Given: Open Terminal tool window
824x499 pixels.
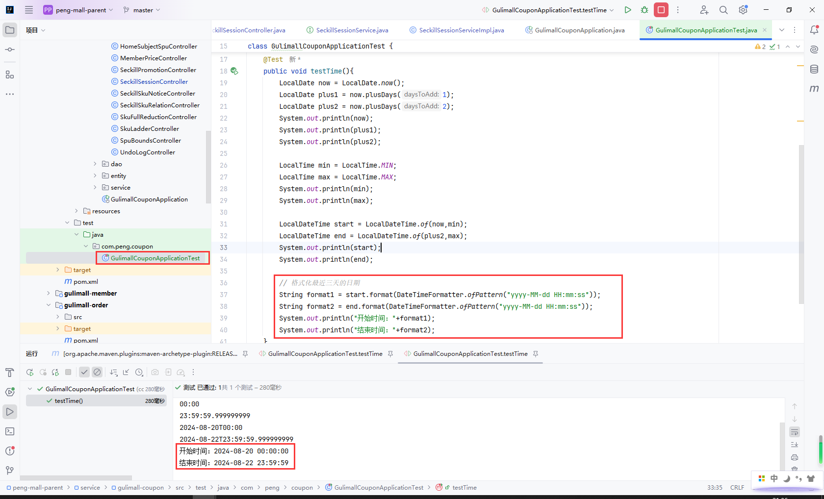Looking at the screenshot, I should [10, 431].
